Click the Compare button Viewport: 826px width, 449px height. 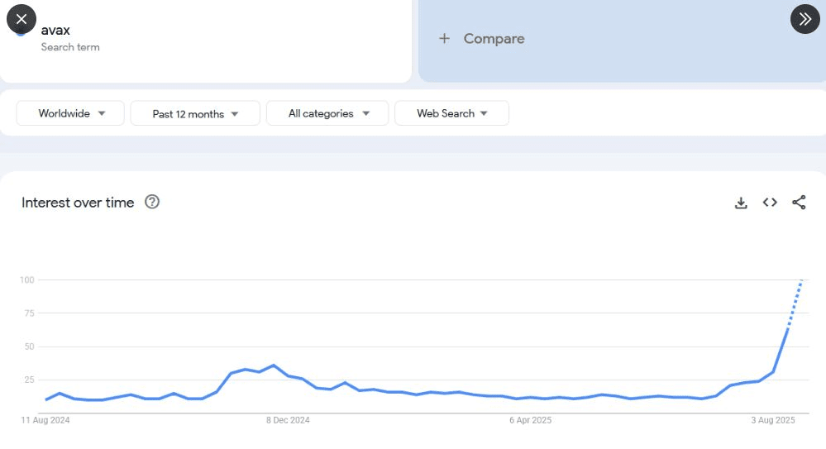click(481, 39)
